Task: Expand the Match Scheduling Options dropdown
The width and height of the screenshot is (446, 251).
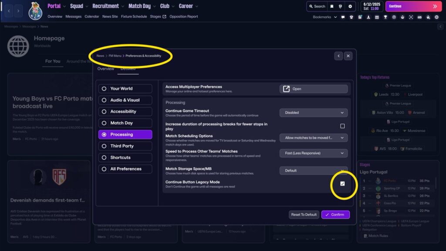Action: 313,138
